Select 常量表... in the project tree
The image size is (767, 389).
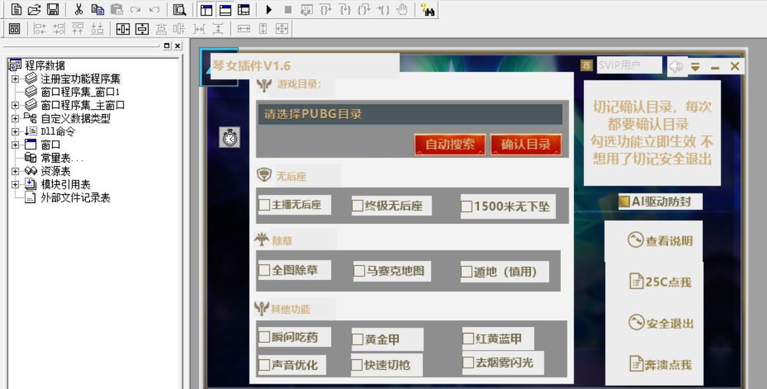pos(63,158)
